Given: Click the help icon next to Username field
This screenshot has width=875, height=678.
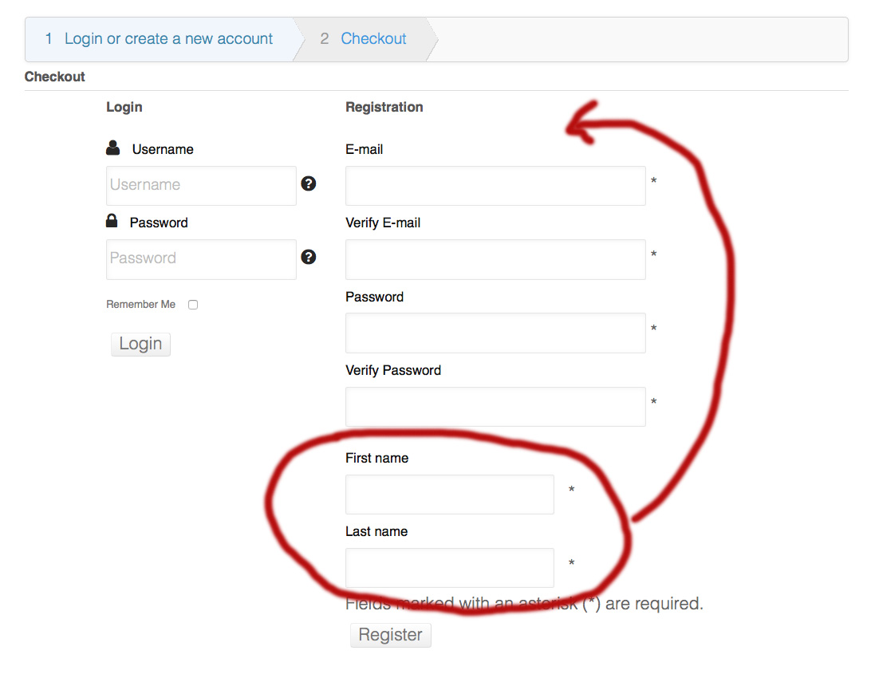Looking at the screenshot, I should (x=309, y=183).
